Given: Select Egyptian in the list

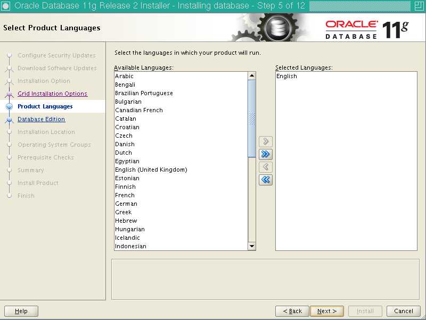Looking at the screenshot, I should tap(181, 162).
